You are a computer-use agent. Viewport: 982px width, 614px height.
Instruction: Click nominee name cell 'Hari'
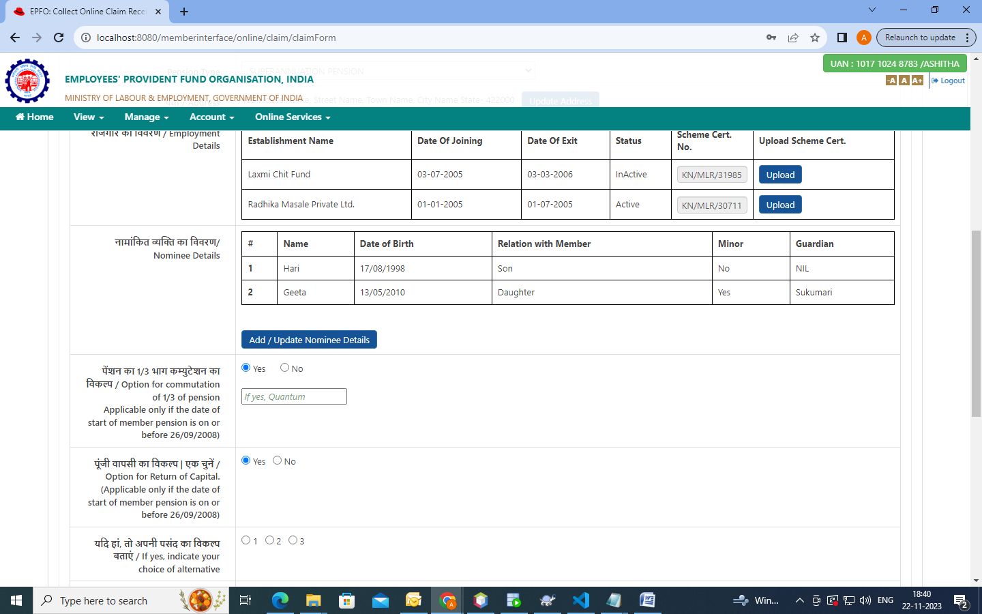[291, 269]
